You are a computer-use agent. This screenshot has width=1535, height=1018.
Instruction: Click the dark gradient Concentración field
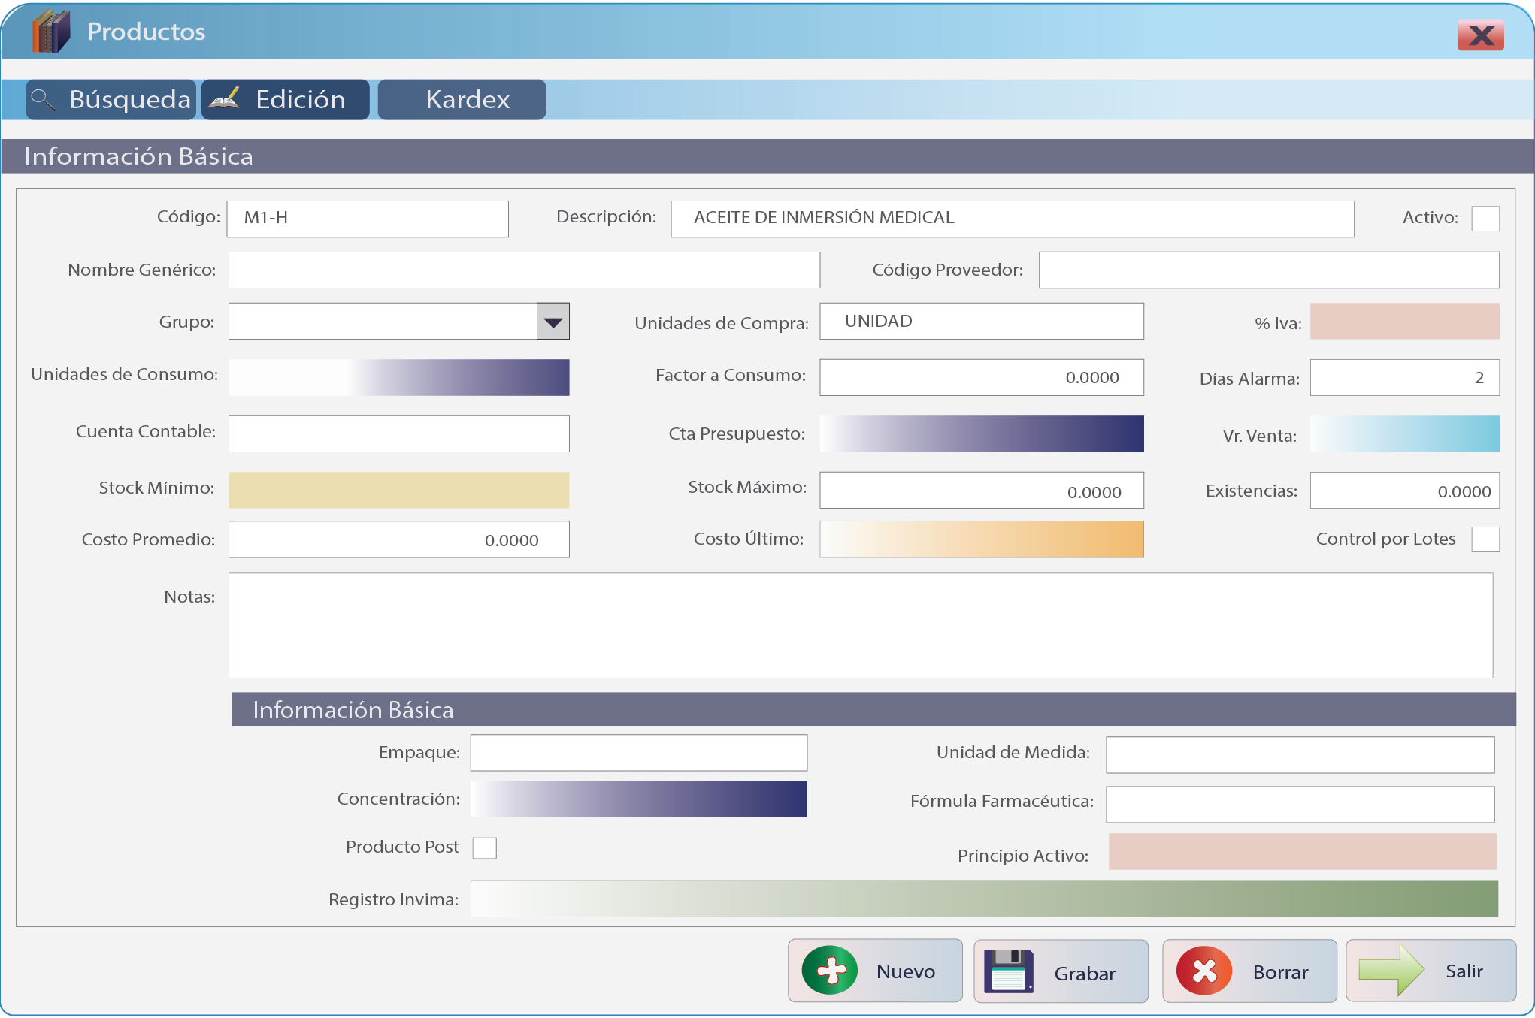tap(639, 799)
